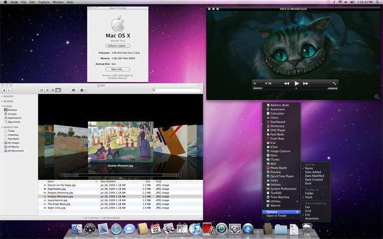Open the Mail stamp icon in Dock
Viewport: 383px width, 239px height.
click(103, 229)
